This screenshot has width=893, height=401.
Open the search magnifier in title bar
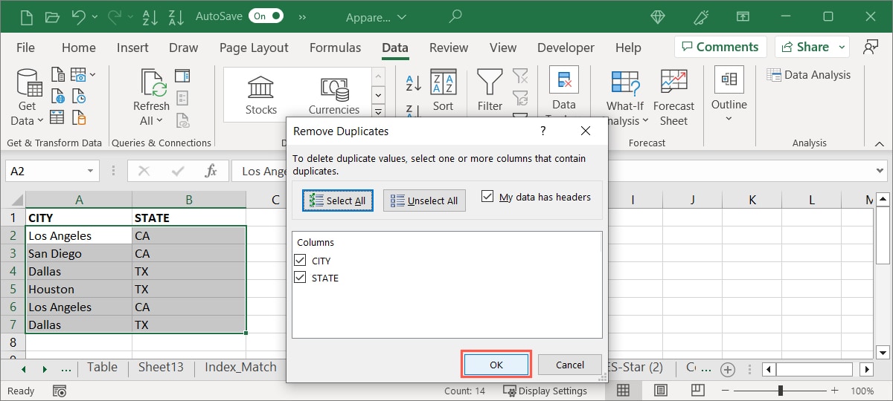[456, 16]
